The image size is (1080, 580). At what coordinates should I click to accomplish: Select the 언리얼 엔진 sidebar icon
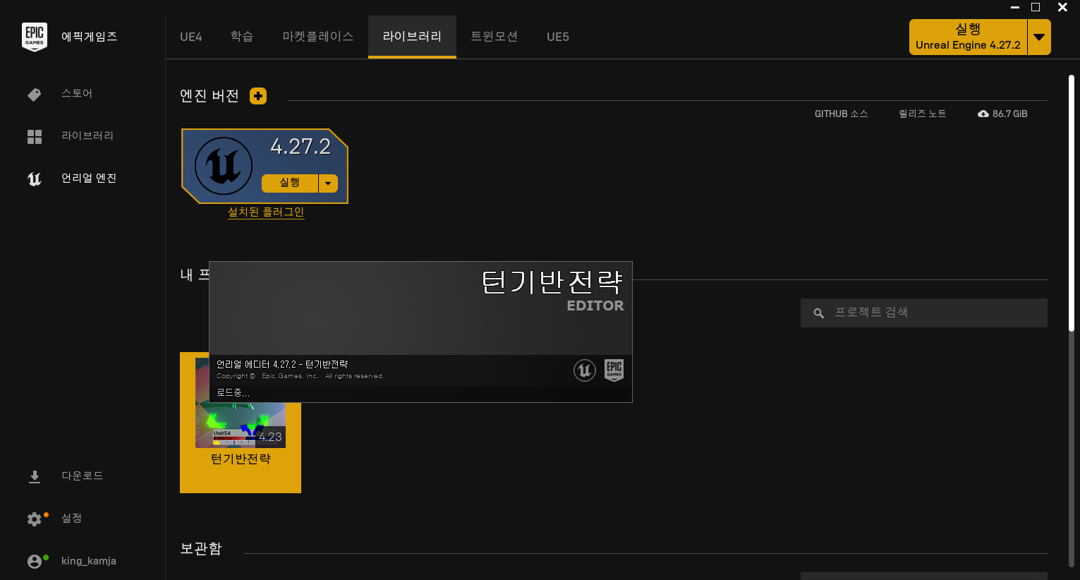35,179
